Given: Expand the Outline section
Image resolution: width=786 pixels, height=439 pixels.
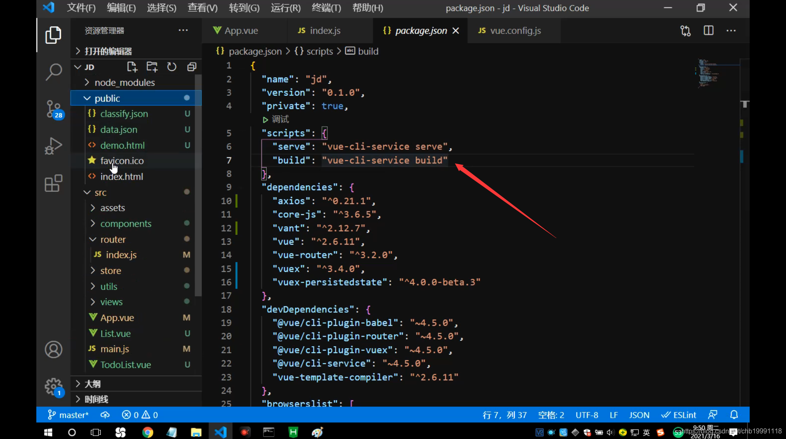Looking at the screenshot, I should click(x=136, y=384).
